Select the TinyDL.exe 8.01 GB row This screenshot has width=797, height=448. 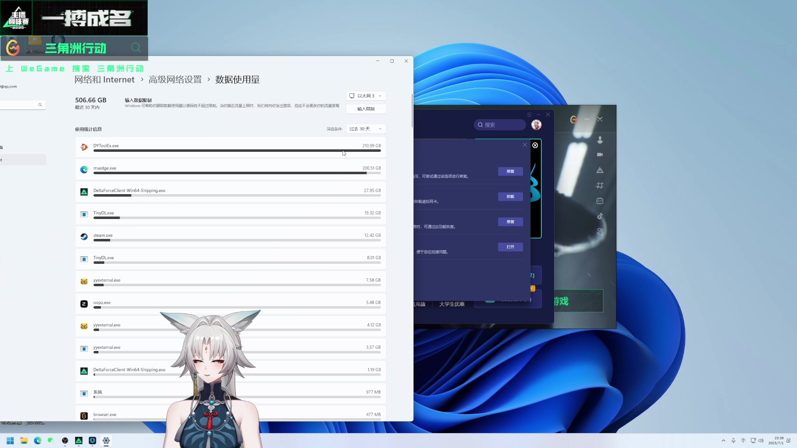click(231, 259)
